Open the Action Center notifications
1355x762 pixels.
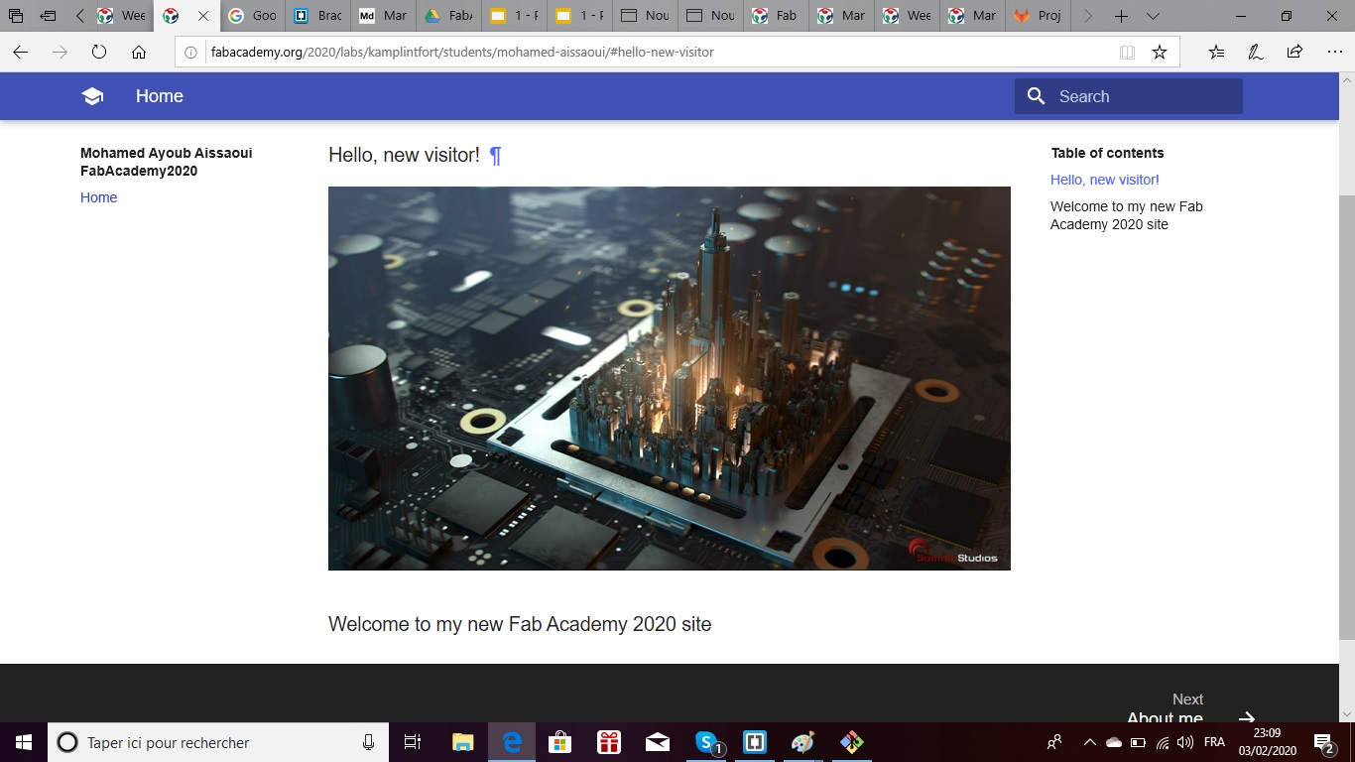coord(1323,742)
